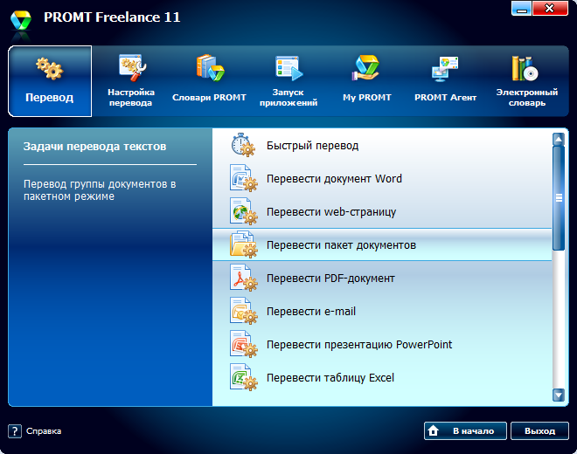Select Перевести PDF-документ text
577x454 pixels.
pos(330,279)
